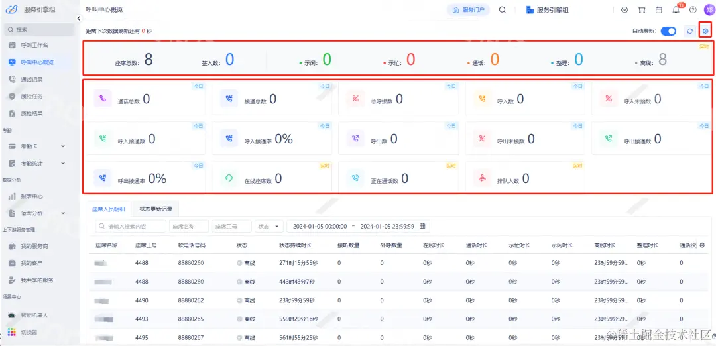Click the 总呼损数 percent icon
The width and height of the screenshot is (716, 346).
click(356, 99)
